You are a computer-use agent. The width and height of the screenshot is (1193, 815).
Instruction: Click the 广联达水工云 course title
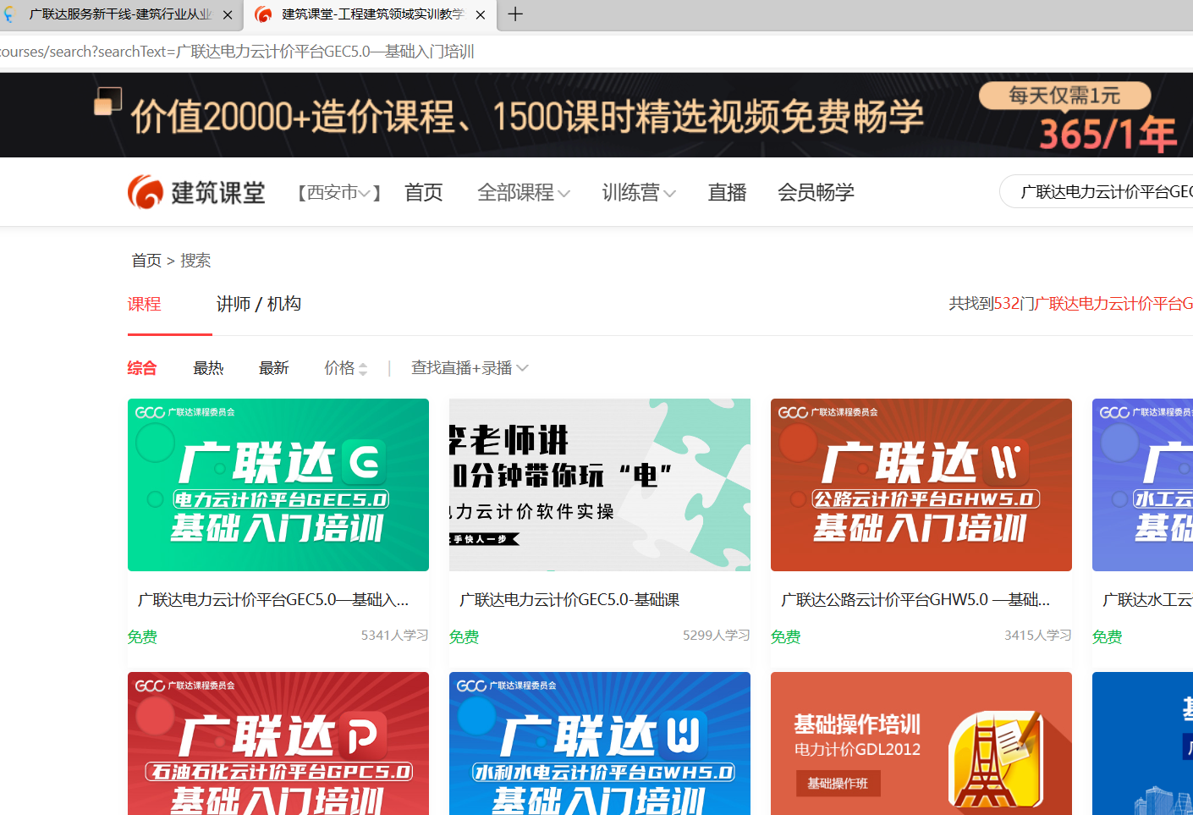(1147, 600)
